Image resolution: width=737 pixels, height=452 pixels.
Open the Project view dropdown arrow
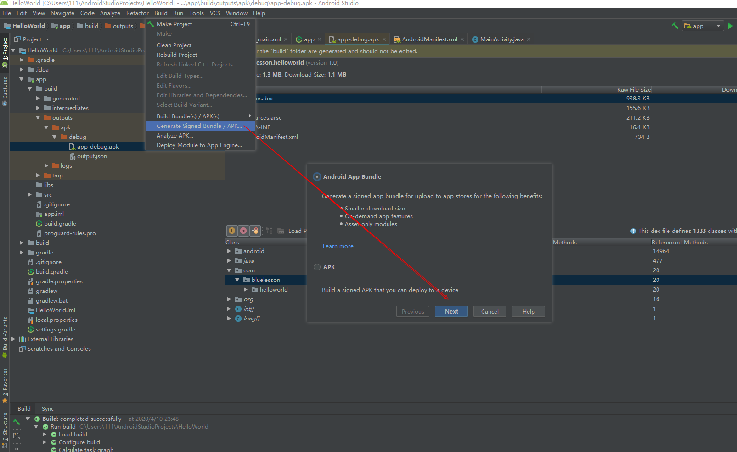point(47,39)
